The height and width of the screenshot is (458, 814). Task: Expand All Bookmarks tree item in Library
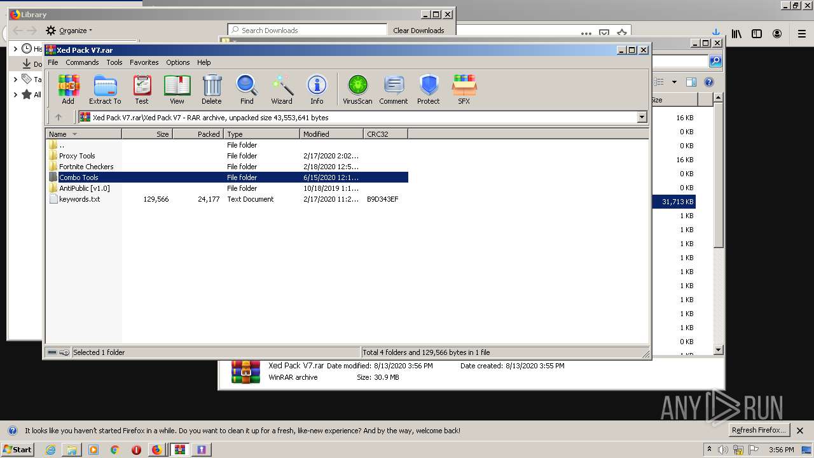(15, 95)
